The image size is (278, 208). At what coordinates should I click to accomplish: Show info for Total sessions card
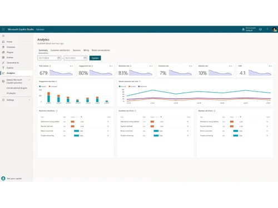(50, 66)
